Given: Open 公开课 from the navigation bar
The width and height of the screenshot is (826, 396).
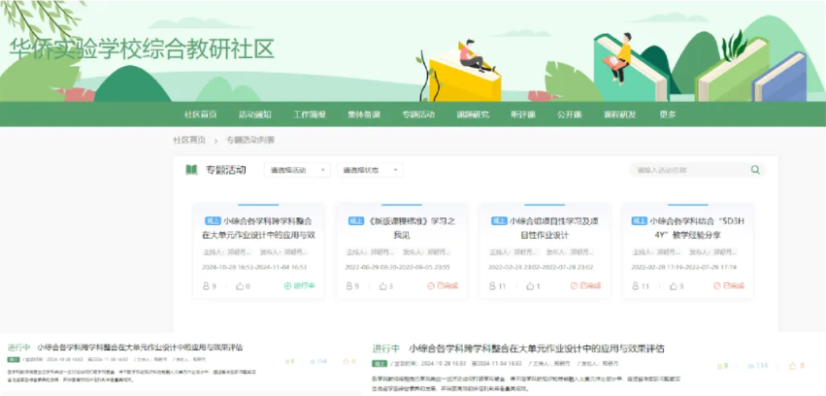Looking at the screenshot, I should 570,114.
